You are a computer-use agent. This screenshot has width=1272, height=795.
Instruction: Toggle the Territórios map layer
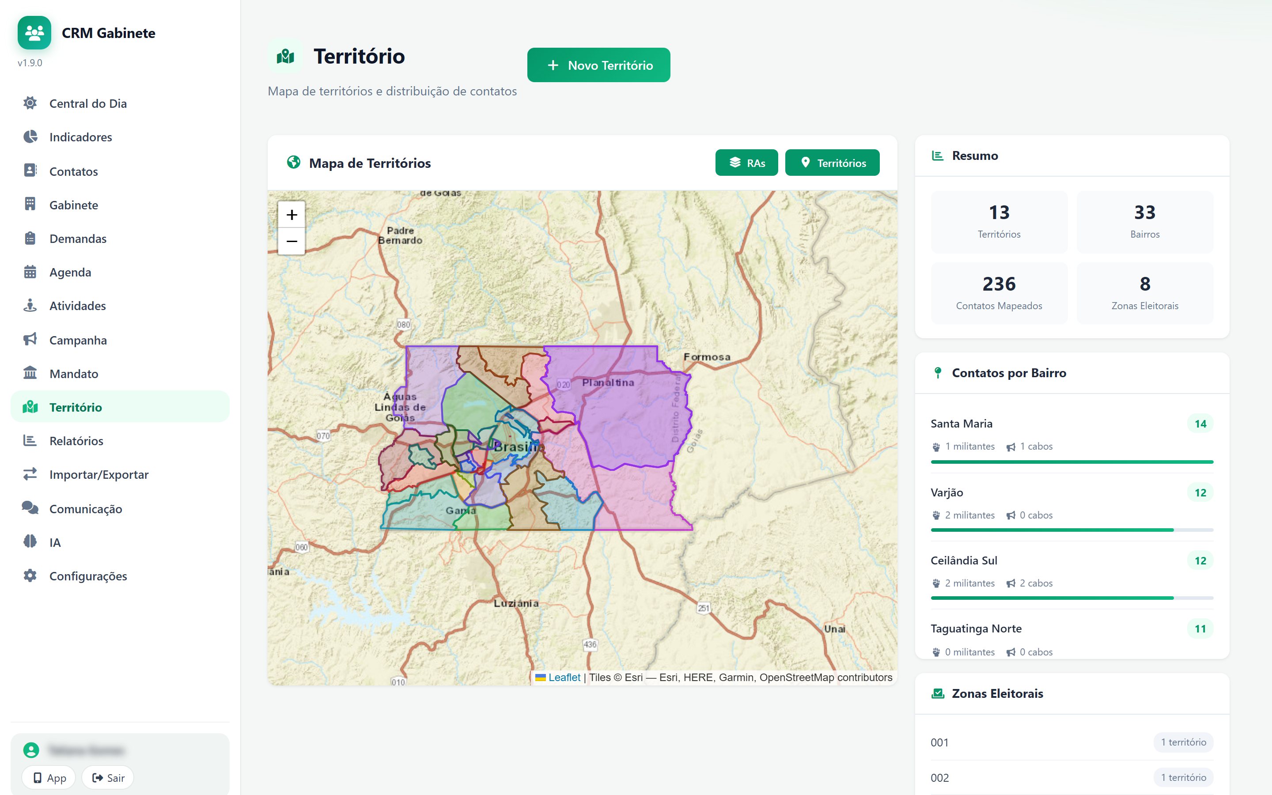(x=832, y=163)
